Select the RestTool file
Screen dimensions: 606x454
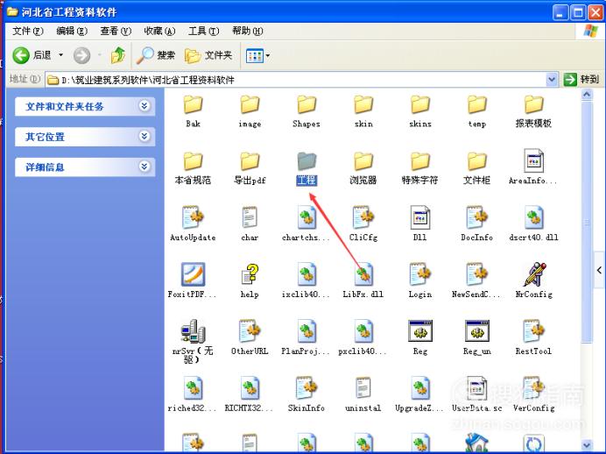(x=533, y=337)
